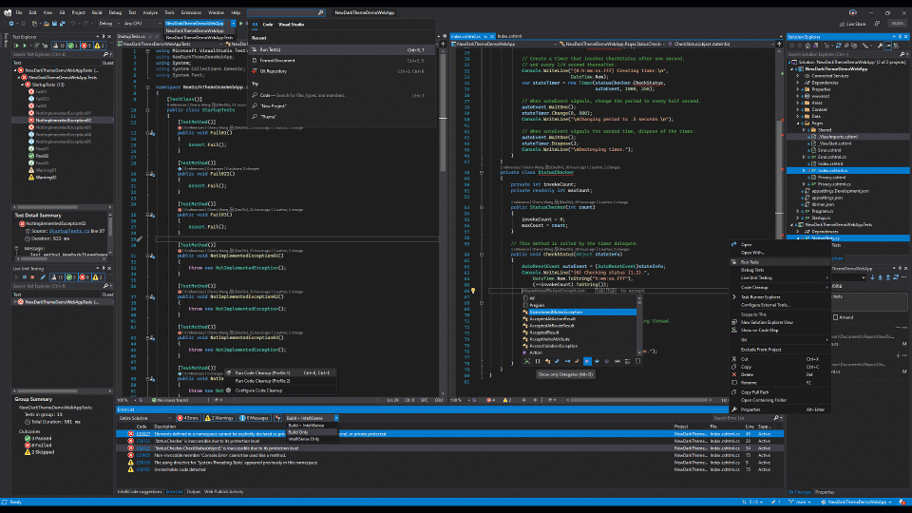Viewport: 912px width, 513px height.
Task: Click the Configure Code Cleanup gear icon
Action: pyautogui.click(x=229, y=390)
